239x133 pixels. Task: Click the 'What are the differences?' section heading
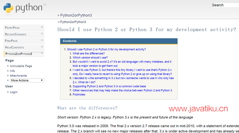coord(87,108)
